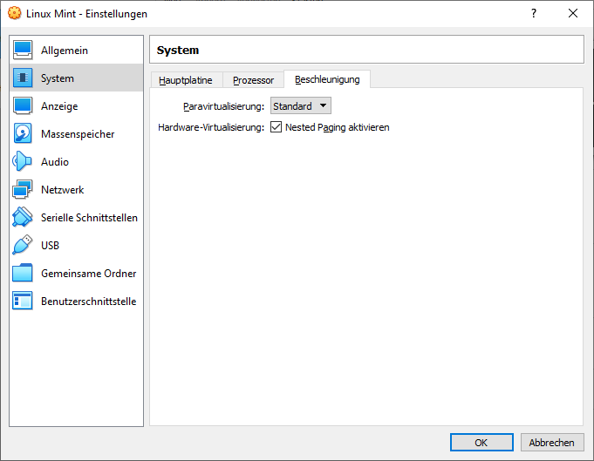Click the Gemeinsame Ordner folder icon

click(x=23, y=273)
